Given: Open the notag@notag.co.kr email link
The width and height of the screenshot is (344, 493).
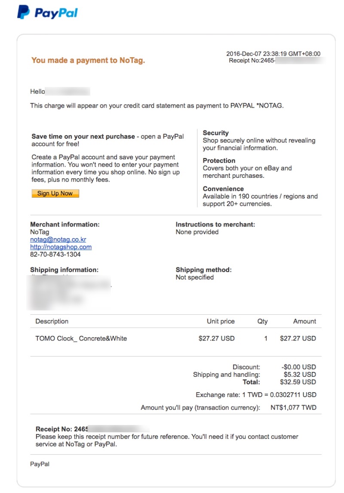Looking at the screenshot, I should tap(58, 239).
